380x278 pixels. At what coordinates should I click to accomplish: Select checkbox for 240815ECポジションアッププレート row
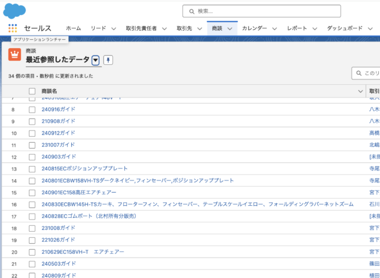tap(32, 169)
